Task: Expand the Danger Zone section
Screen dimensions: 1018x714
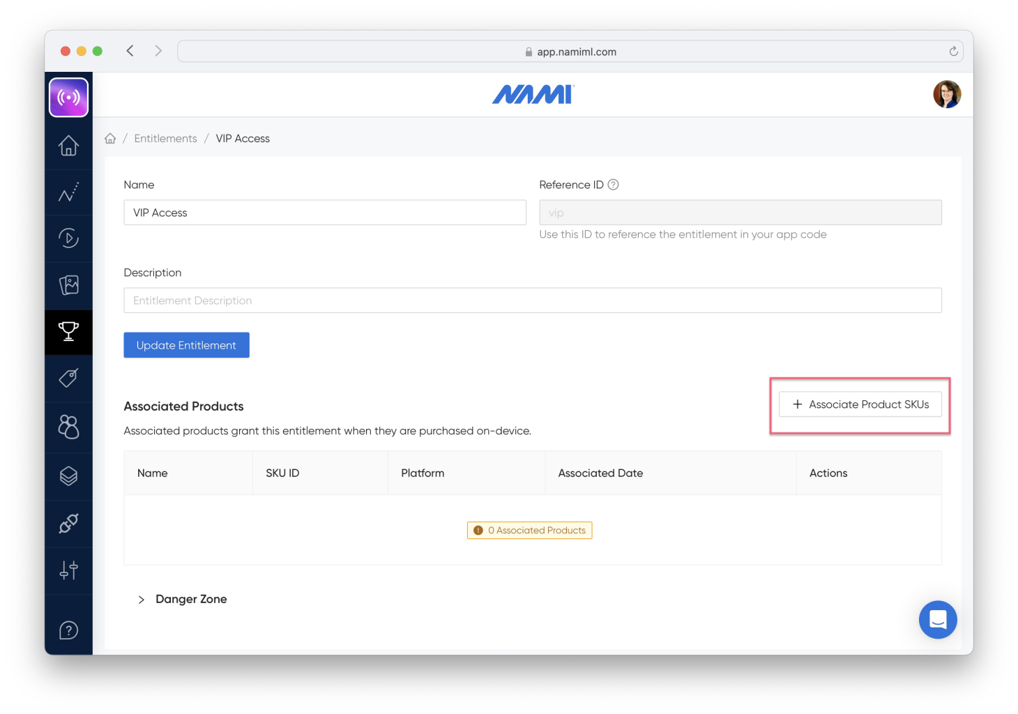Action: click(183, 599)
